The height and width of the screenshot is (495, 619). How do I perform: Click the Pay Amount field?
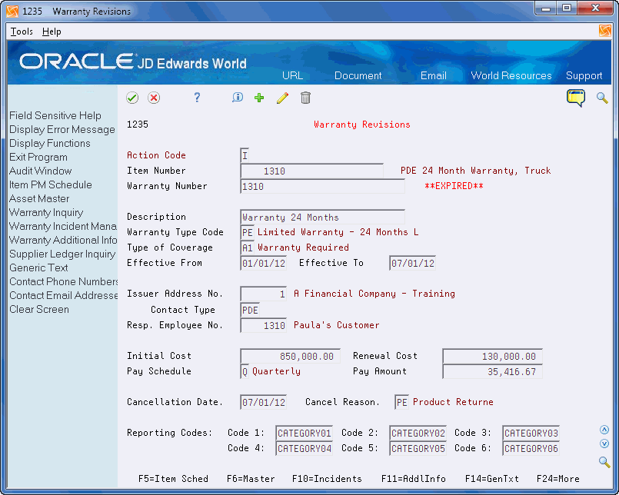[x=493, y=372]
